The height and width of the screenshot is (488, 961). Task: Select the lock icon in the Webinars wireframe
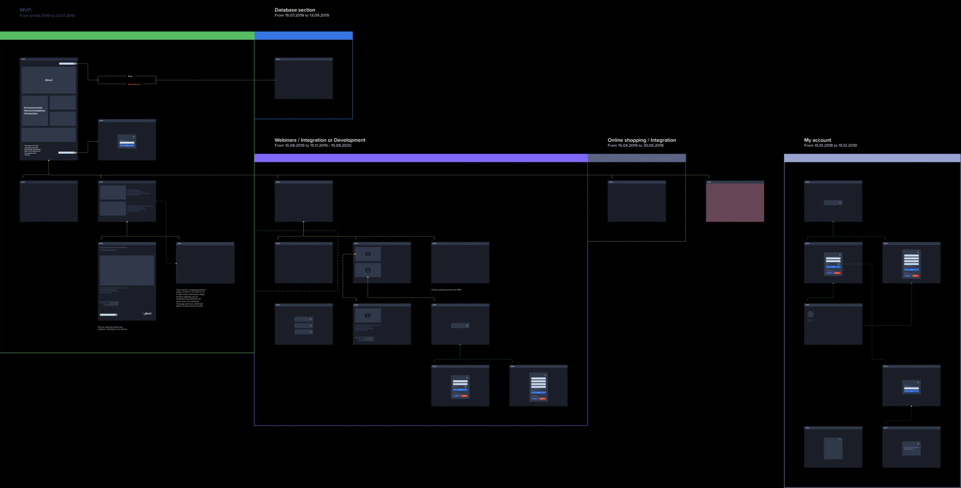368,270
